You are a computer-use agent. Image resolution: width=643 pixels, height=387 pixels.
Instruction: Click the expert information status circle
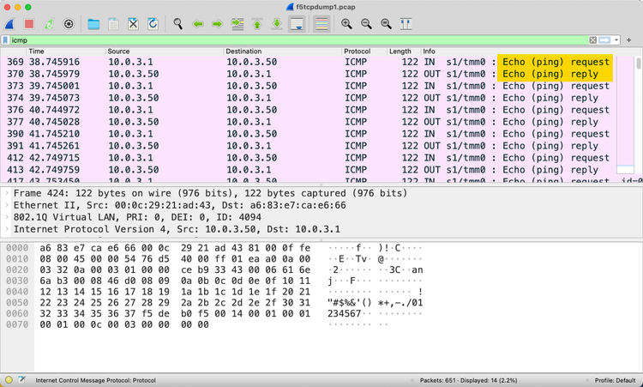point(9,380)
